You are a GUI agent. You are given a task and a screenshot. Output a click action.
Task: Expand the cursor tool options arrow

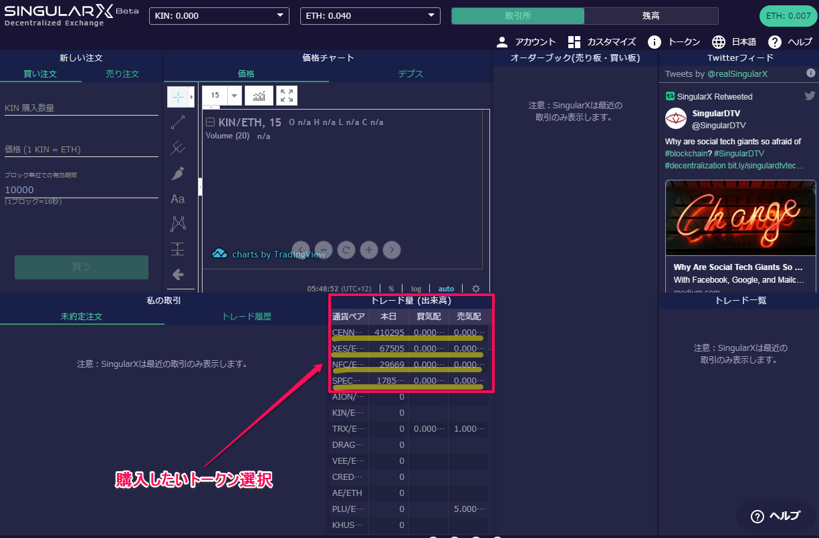click(x=191, y=97)
